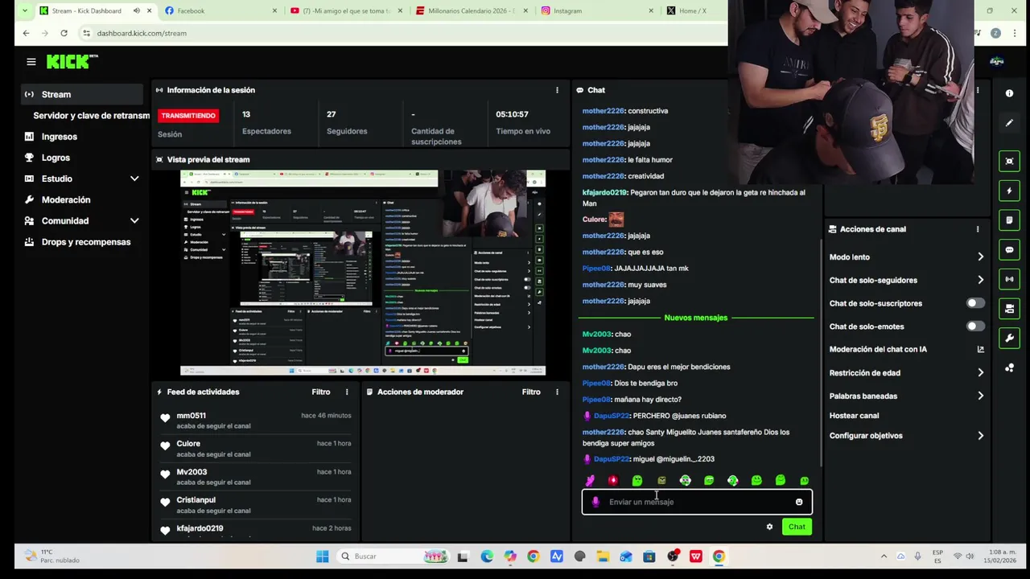The width and height of the screenshot is (1030, 579).
Task: Open Acciones de canal three-dot menu
Action: click(978, 229)
